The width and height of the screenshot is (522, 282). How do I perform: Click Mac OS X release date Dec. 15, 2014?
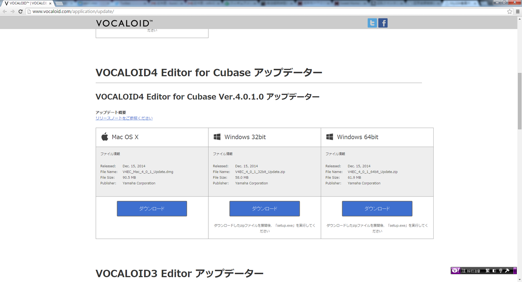click(134, 166)
